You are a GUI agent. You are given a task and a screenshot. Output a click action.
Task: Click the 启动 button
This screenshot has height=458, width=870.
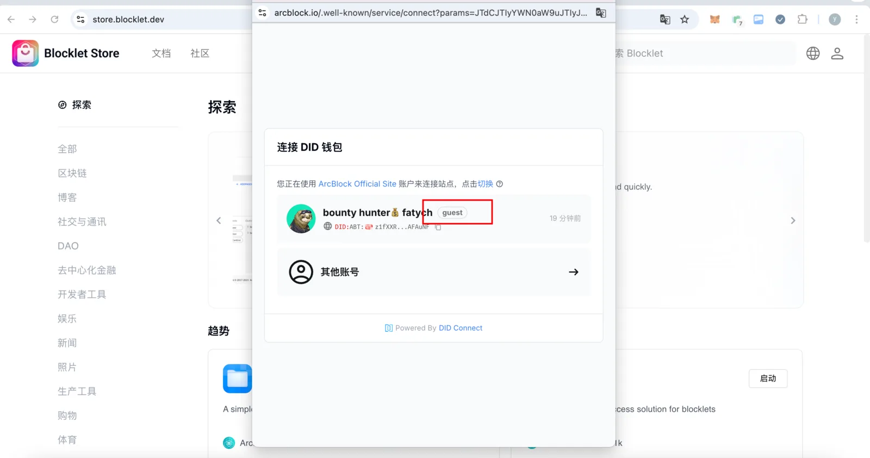(768, 379)
